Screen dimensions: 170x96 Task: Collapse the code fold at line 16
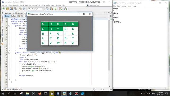click(x=9, y=53)
